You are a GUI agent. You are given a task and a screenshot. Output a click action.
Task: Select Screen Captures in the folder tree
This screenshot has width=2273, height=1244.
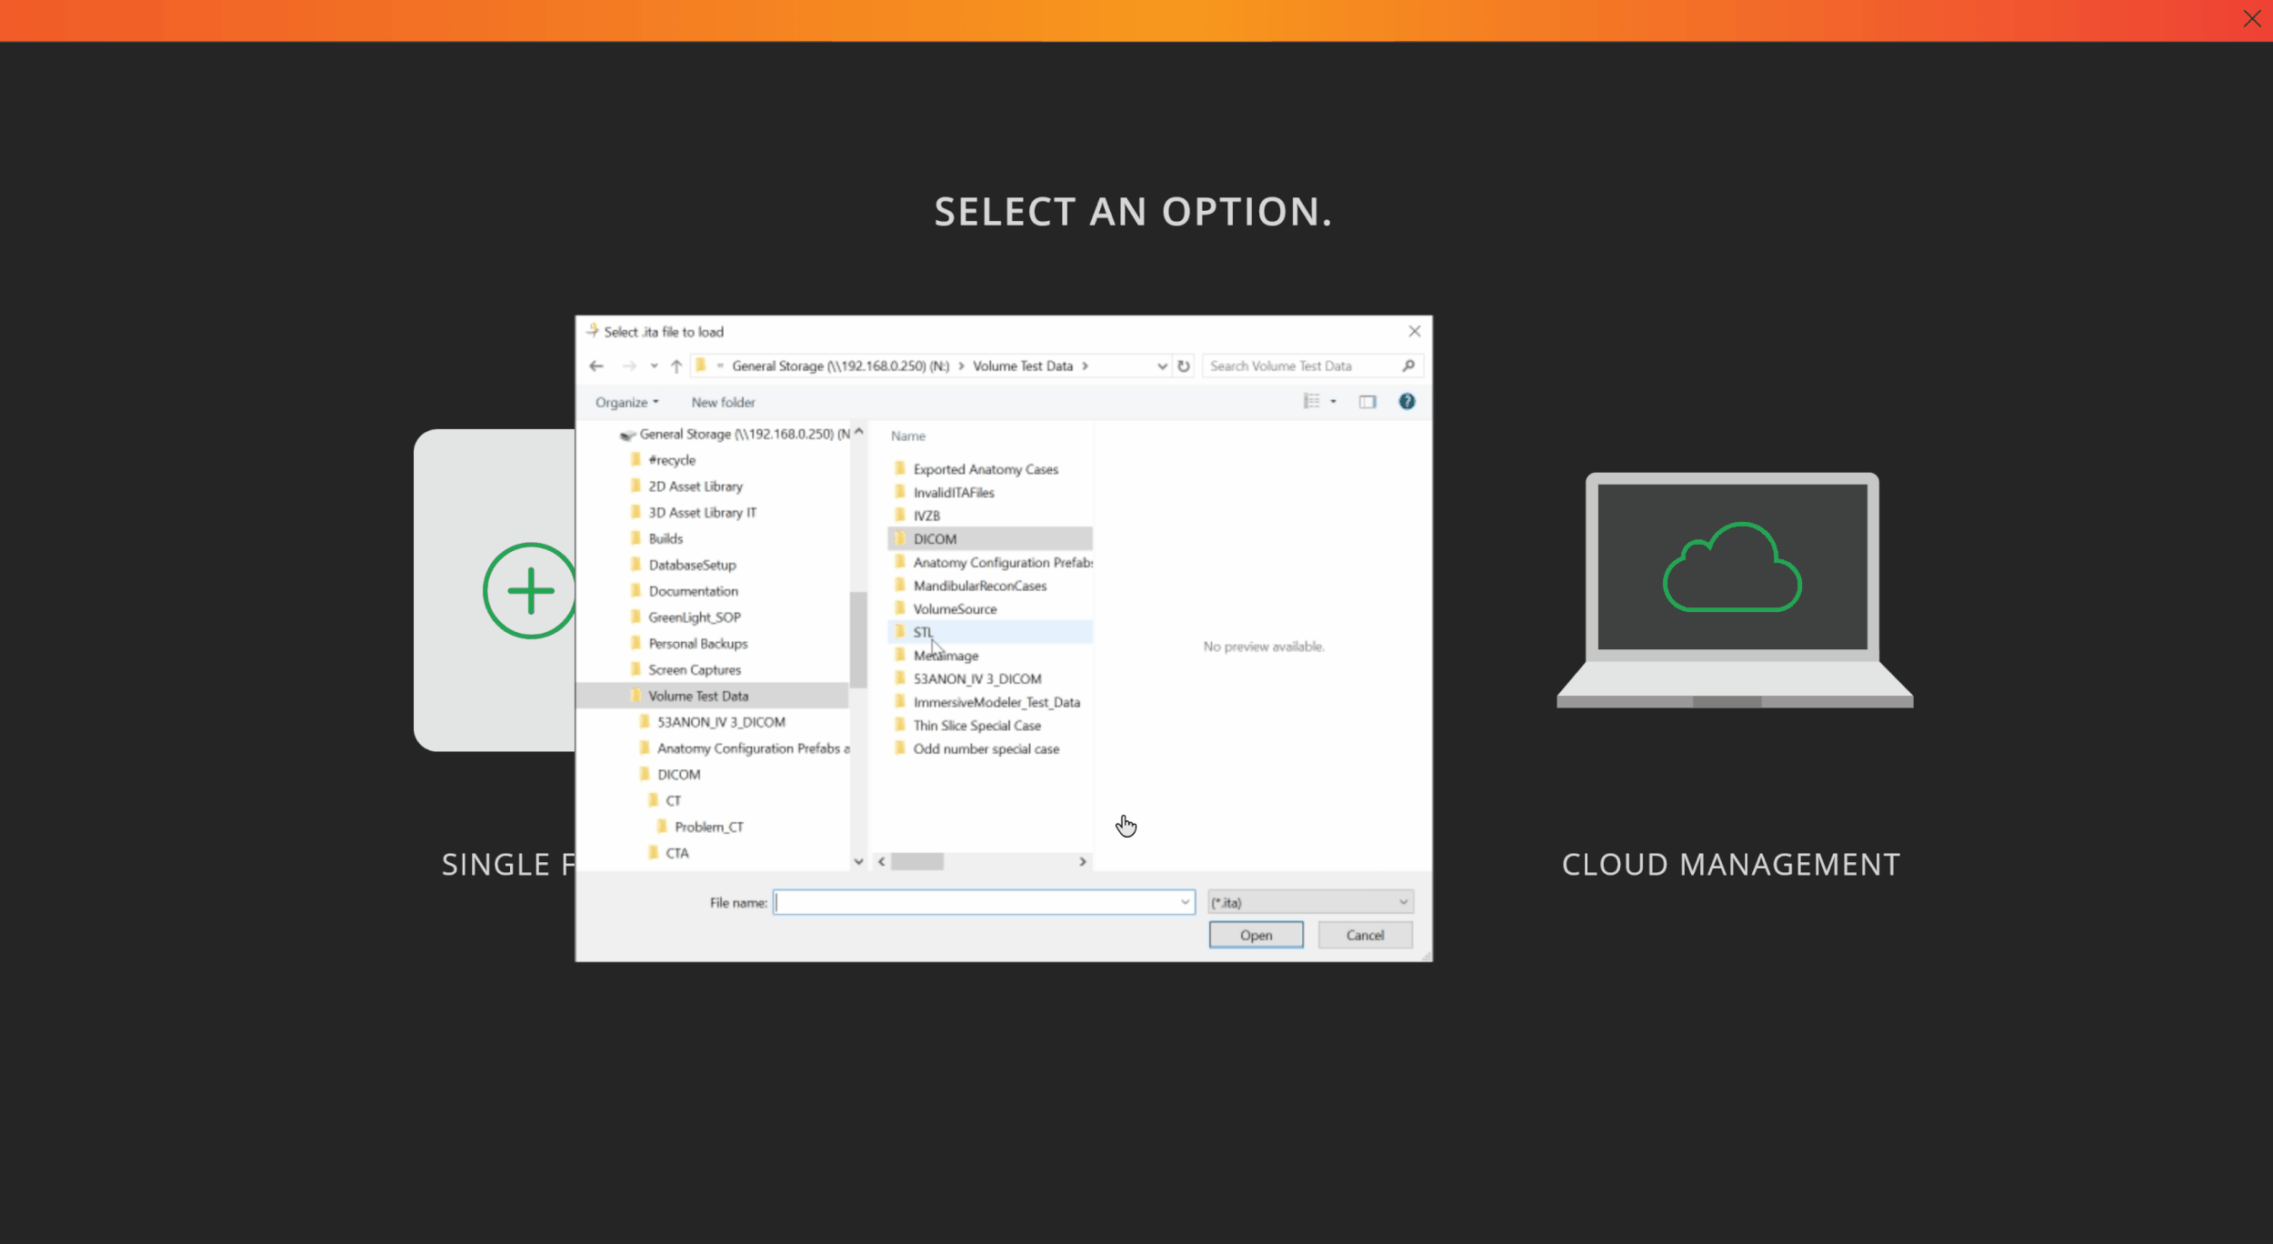tap(694, 669)
